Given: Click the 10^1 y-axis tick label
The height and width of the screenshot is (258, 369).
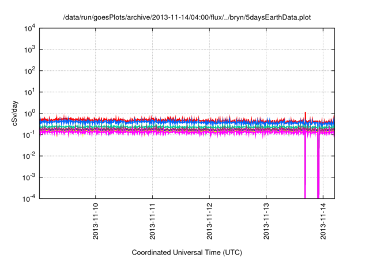Looking at the screenshot, I should click(29, 92).
